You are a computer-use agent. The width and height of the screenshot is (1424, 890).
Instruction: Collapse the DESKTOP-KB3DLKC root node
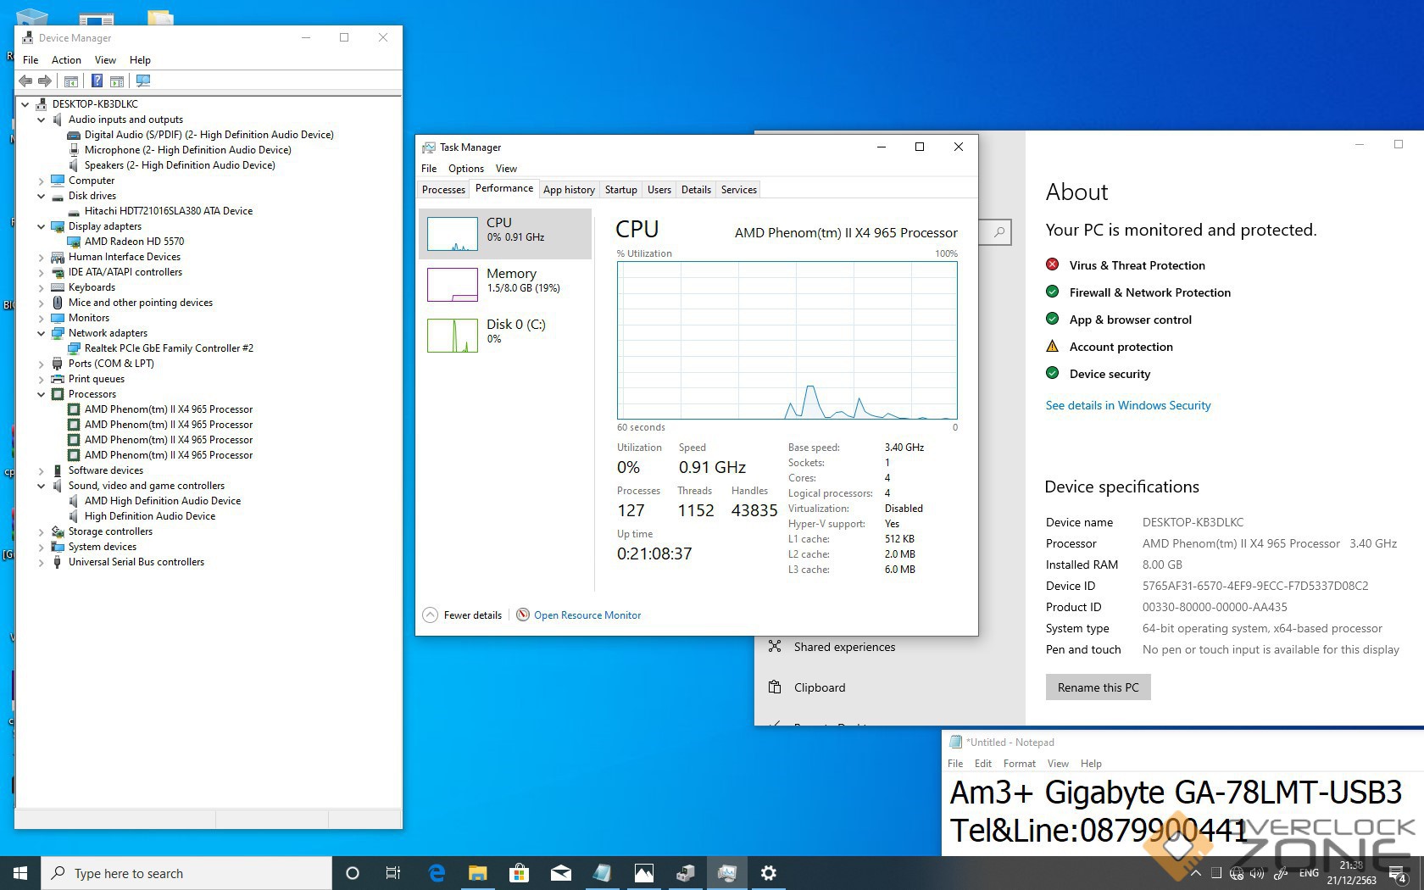click(25, 104)
